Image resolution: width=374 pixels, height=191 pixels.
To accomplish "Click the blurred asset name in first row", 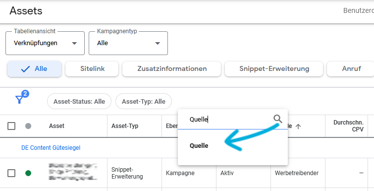I will (x=73, y=172).
